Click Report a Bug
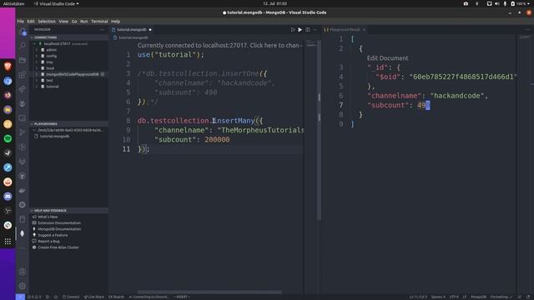The image size is (534, 300). point(48,241)
